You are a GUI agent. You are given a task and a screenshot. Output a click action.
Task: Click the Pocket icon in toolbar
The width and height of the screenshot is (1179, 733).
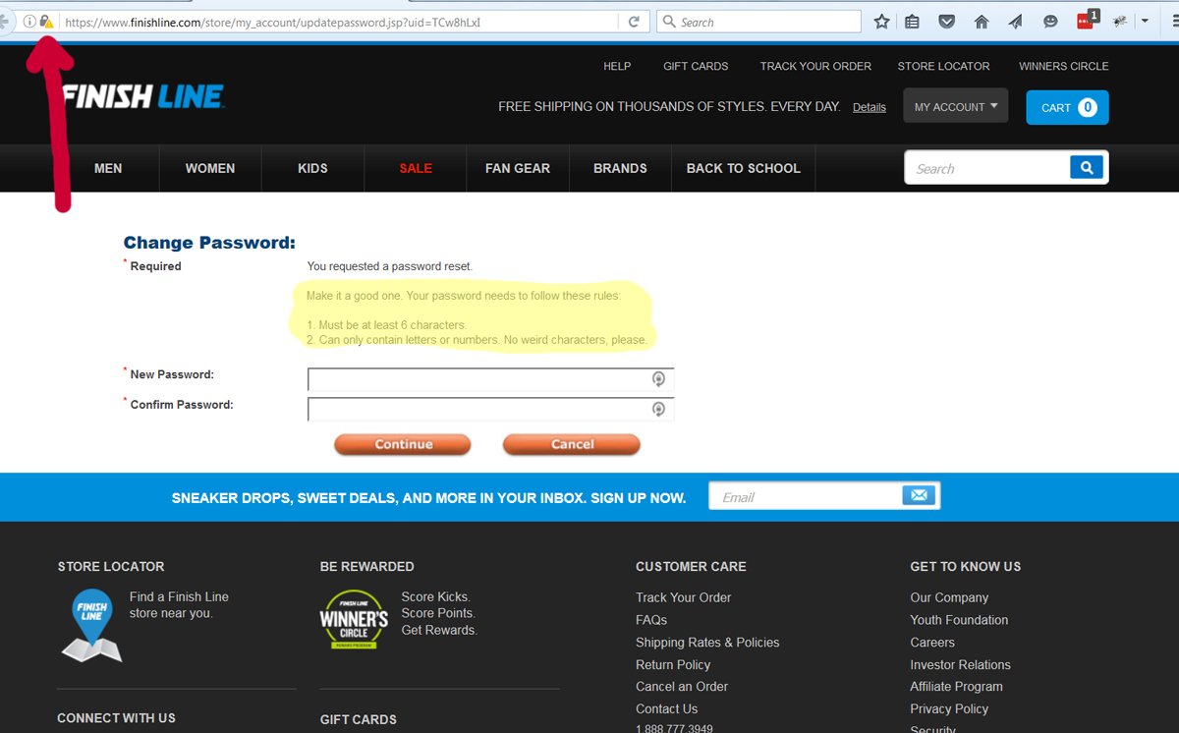coord(946,22)
